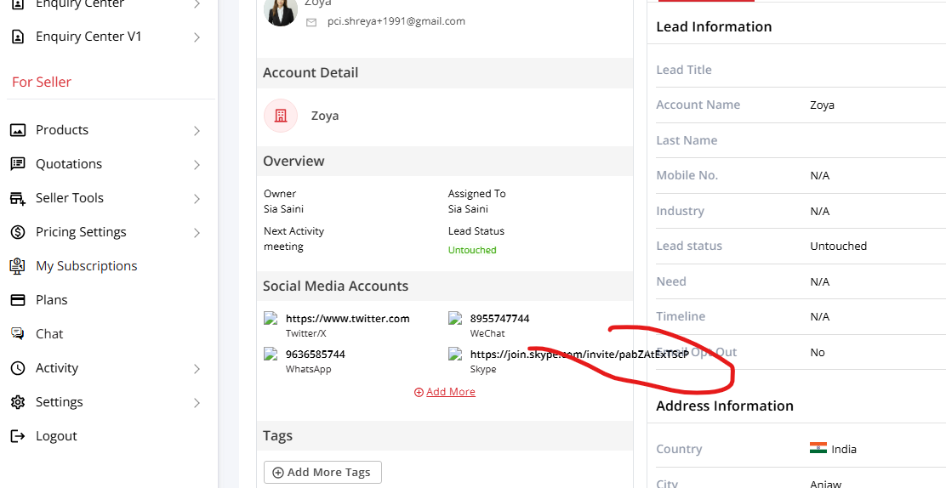Expand the Enquiry Center V1 chevron
Viewport: 946px width, 488px height.
[197, 37]
